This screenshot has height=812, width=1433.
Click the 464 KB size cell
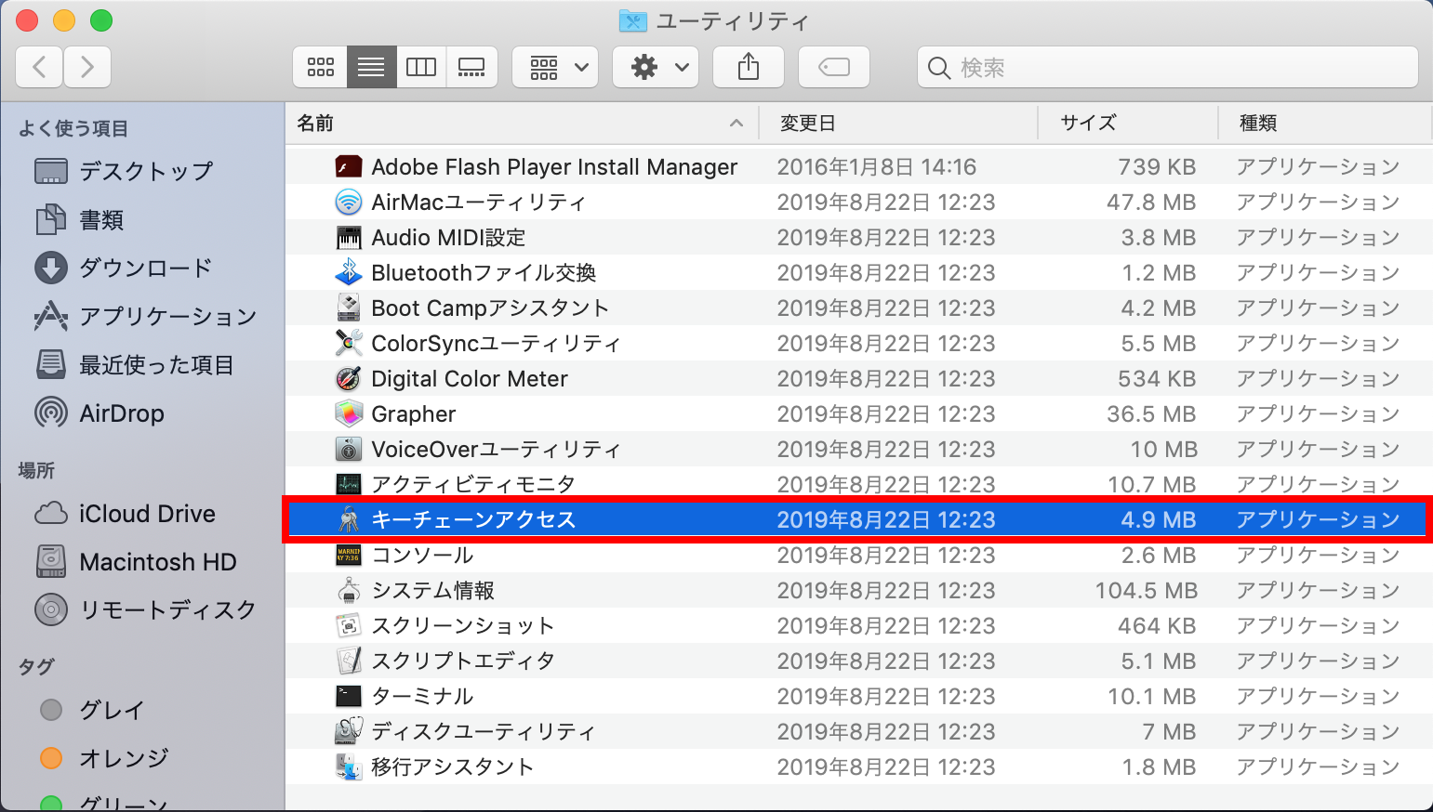[1157, 626]
